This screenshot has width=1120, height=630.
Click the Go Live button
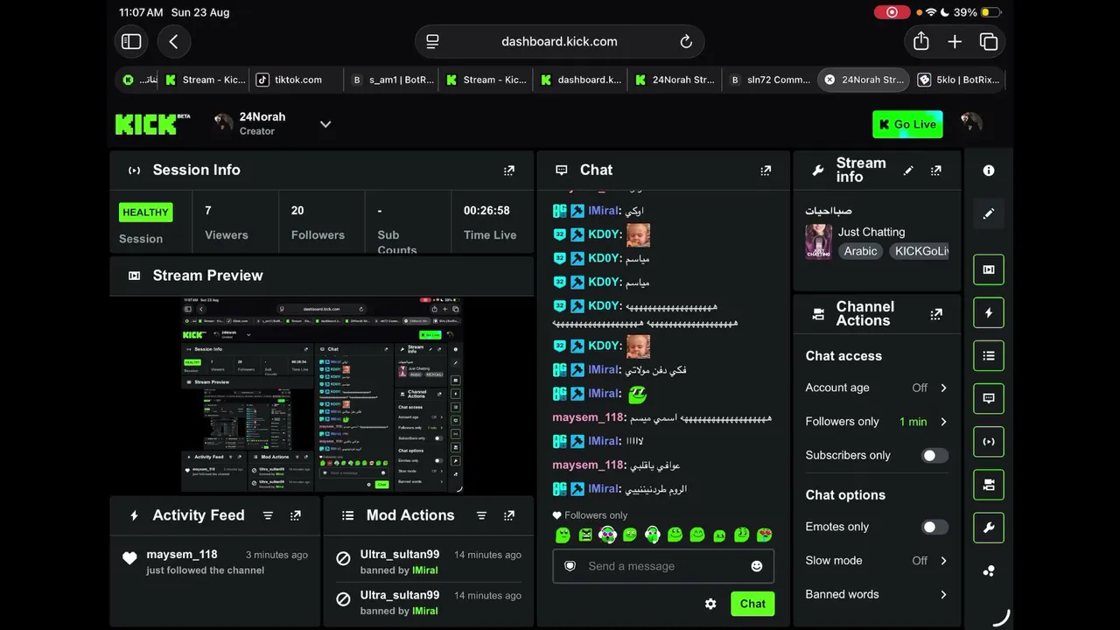tap(907, 124)
